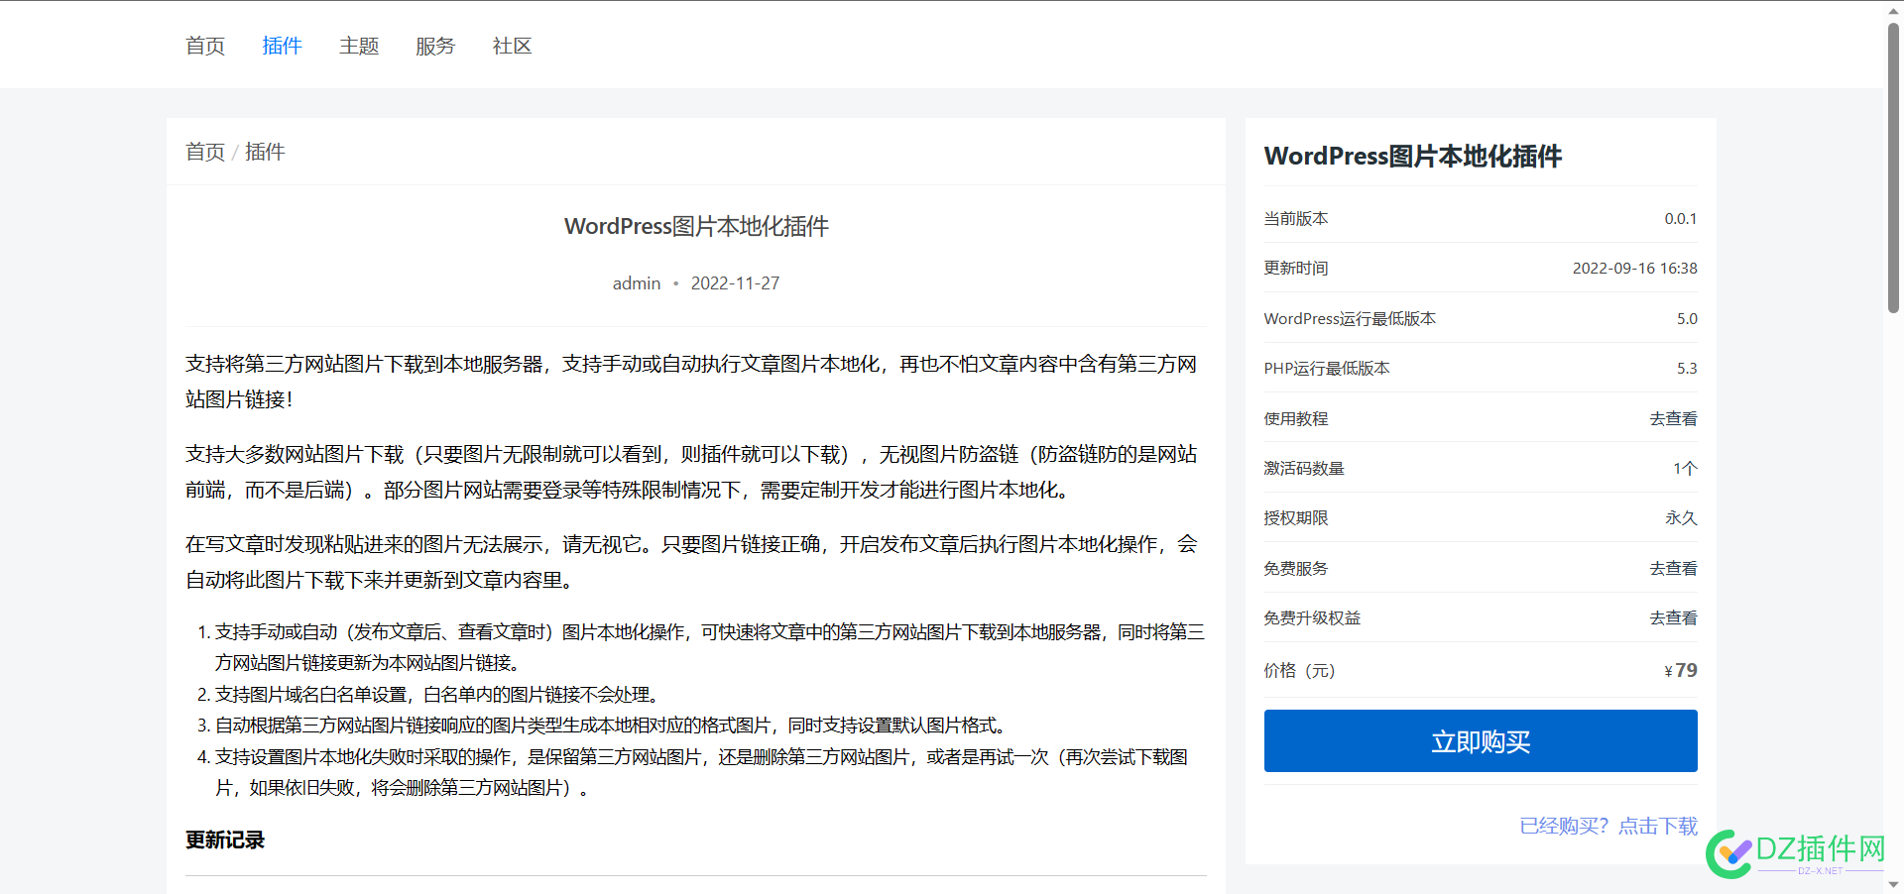1904x894 pixels.
Task: Open the 服务 navigation item
Action: point(435,46)
